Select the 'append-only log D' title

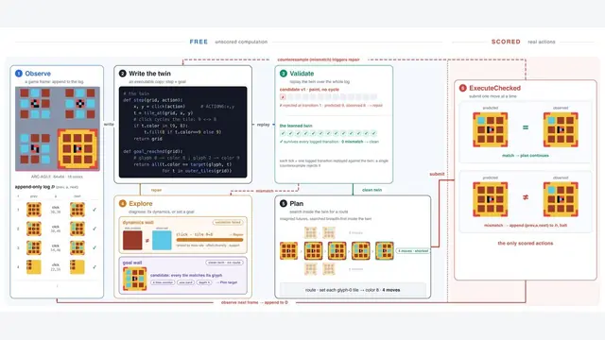click(x=35, y=187)
